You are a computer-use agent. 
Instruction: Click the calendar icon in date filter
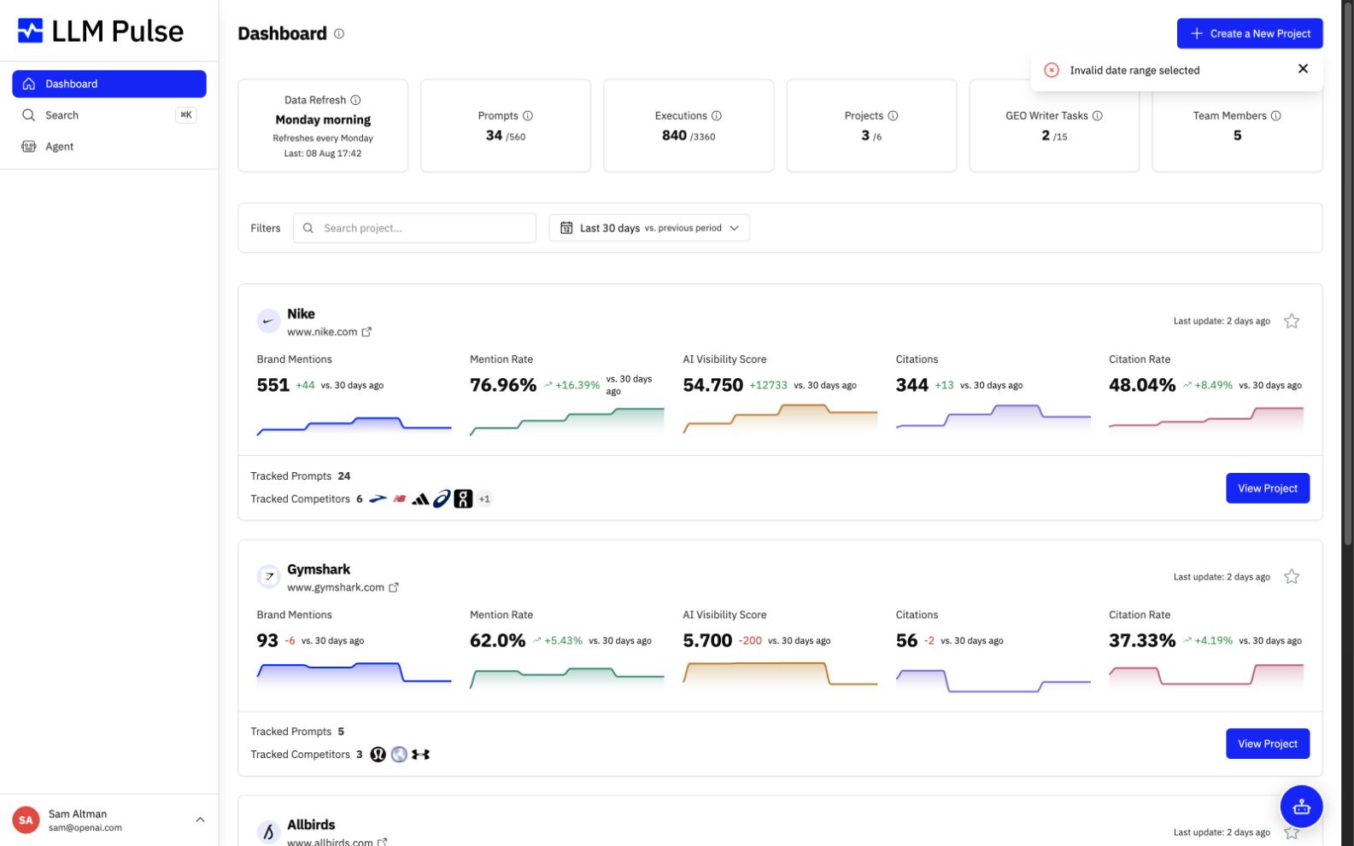click(566, 228)
